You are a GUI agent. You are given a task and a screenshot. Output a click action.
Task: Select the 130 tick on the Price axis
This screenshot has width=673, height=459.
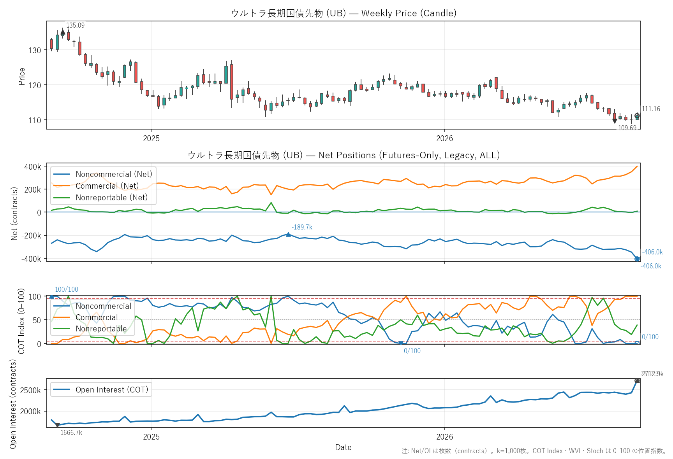35,51
